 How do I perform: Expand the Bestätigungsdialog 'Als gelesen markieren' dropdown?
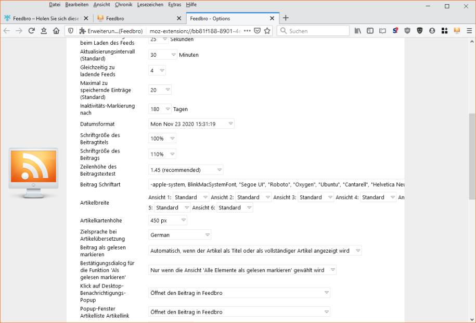[x=242, y=270]
